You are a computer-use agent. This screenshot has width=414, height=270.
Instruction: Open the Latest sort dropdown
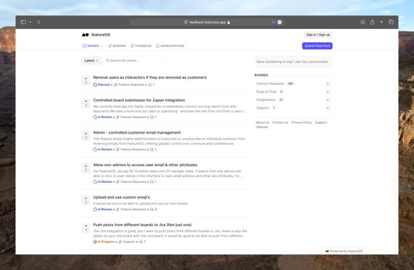[91, 61]
